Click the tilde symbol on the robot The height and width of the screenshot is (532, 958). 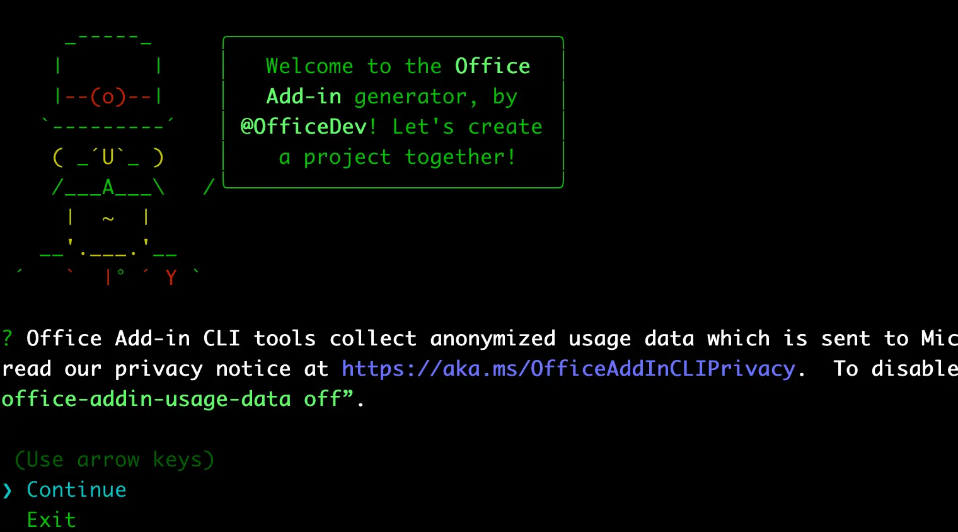108,218
